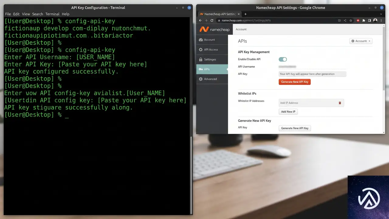Click the terminal window scrollbar
This screenshot has height=219, width=389.
click(191, 175)
